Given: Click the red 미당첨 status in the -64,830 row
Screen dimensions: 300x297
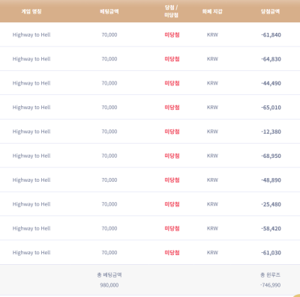Looking at the screenshot, I should [x=172, y=59].
